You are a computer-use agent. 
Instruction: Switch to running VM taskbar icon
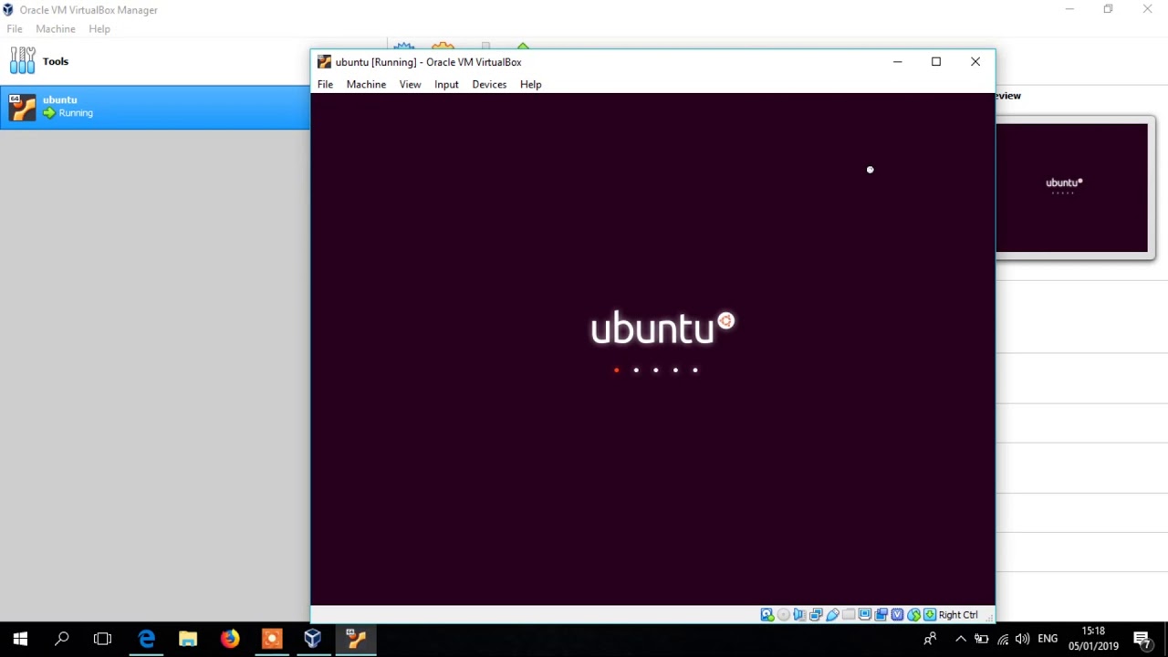pos(356,639)
